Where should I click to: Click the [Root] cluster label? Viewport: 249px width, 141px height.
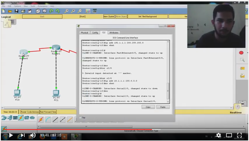click(x=83, y=17)
